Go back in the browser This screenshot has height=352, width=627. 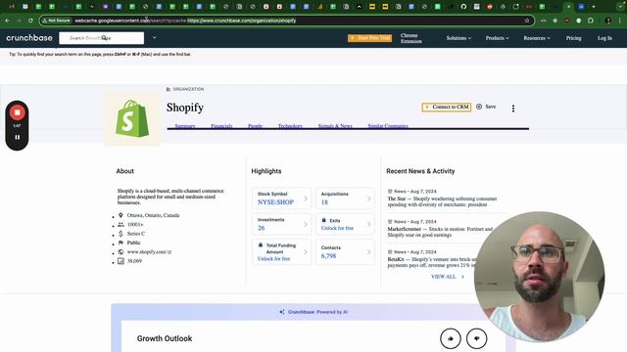(8, 21)
